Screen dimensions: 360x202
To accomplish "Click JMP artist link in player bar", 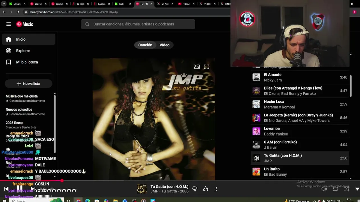I will [x=154, y=191].
